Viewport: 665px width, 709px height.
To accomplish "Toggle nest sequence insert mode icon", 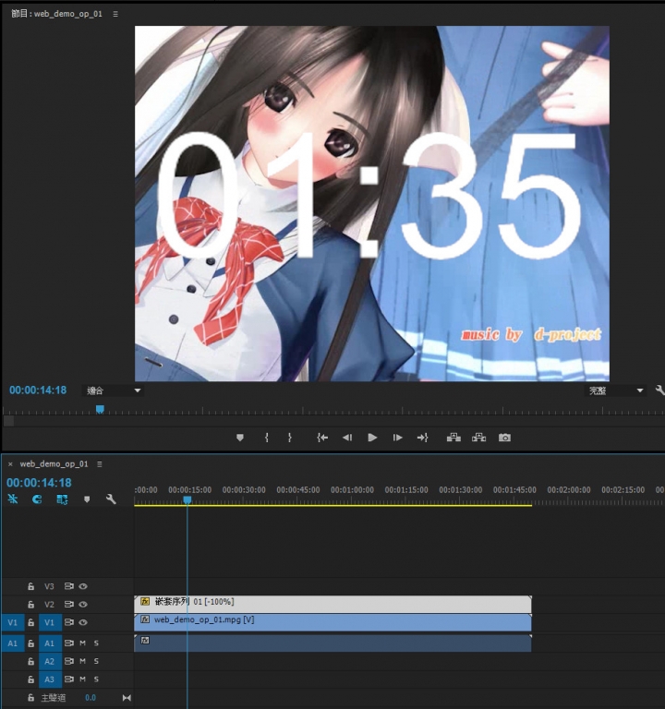I will [x=13, y=499].
